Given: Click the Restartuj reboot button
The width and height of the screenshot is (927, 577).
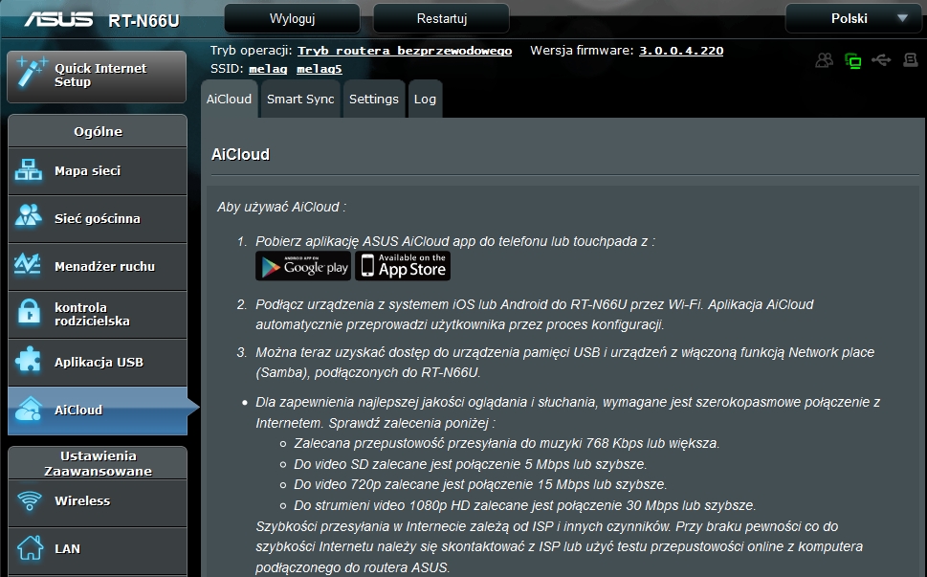Looking at the screenshot, I should click(442, 18).
